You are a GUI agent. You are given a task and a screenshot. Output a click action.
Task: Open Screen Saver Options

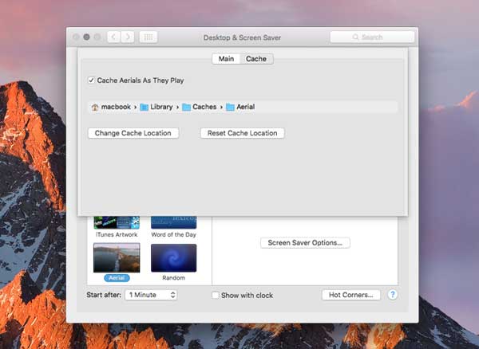coord(305,243)
